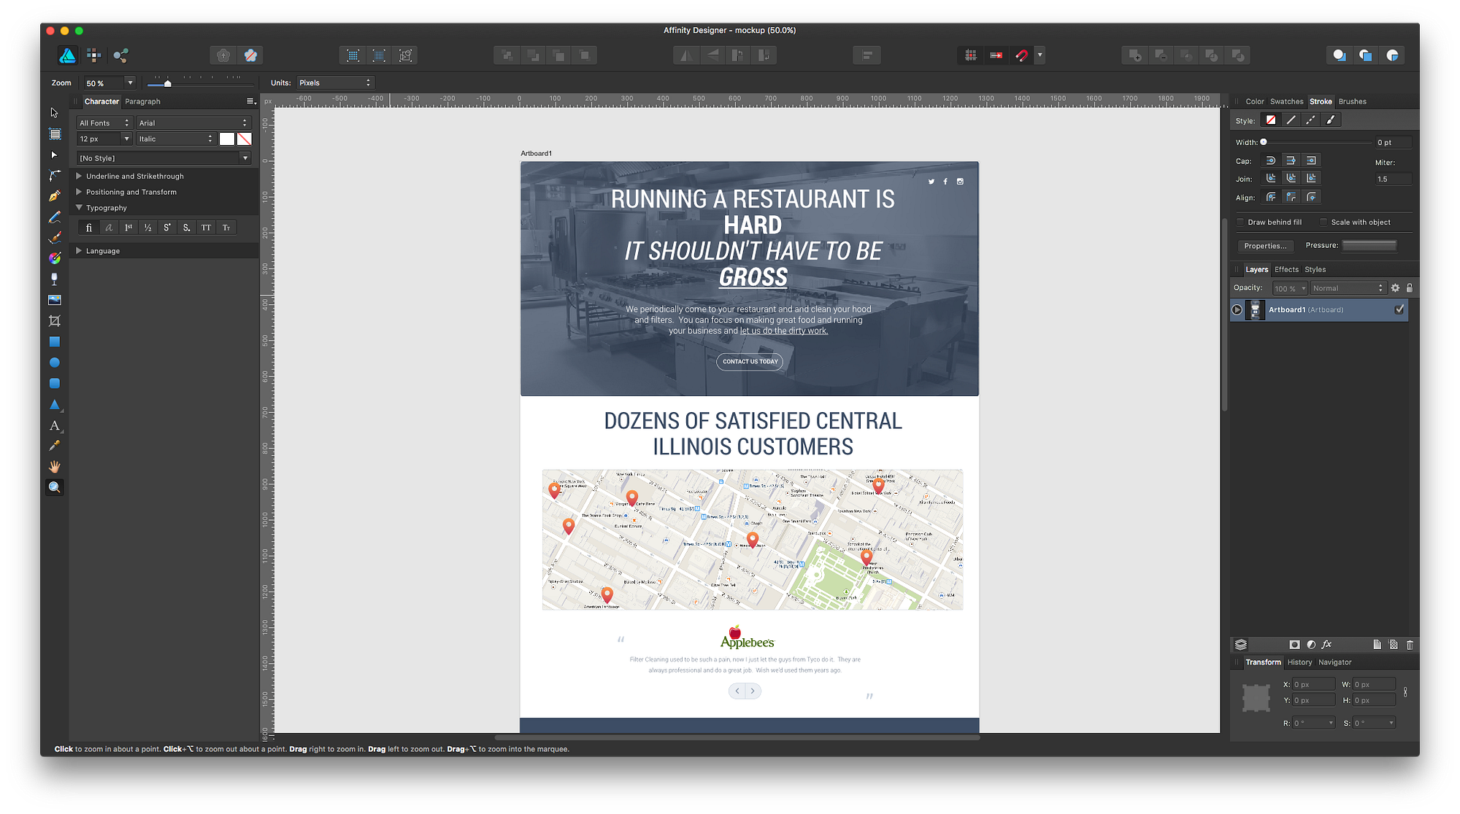Select the Pen tool
Image resolution: width=1460 pixels, height=814 pixels.
(55, 196)
